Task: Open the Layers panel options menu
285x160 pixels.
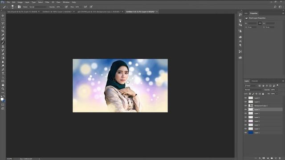Action: pos(283,81)
